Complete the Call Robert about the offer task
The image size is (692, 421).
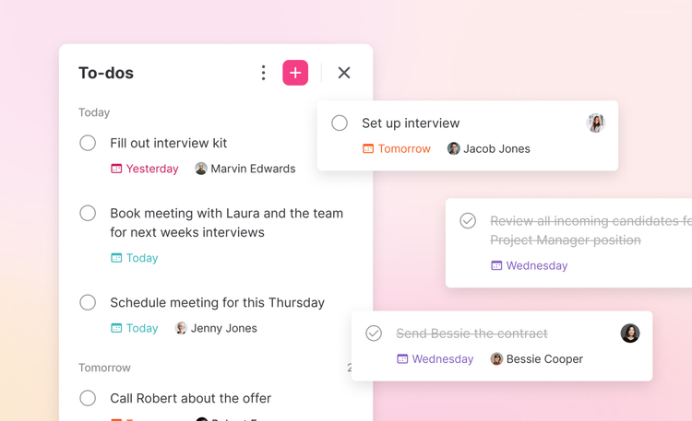tap(88, 398)
